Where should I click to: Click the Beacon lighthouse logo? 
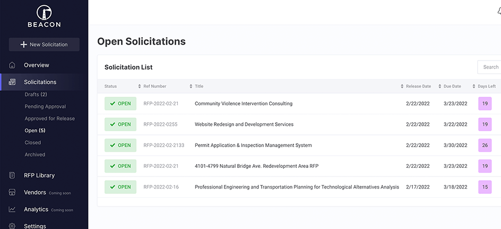tap(44, 13)
